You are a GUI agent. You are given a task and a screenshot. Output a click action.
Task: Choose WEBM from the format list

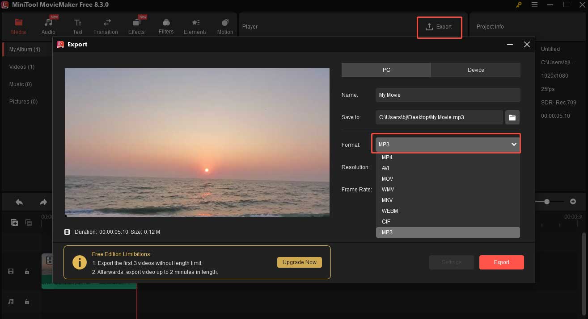448,211
